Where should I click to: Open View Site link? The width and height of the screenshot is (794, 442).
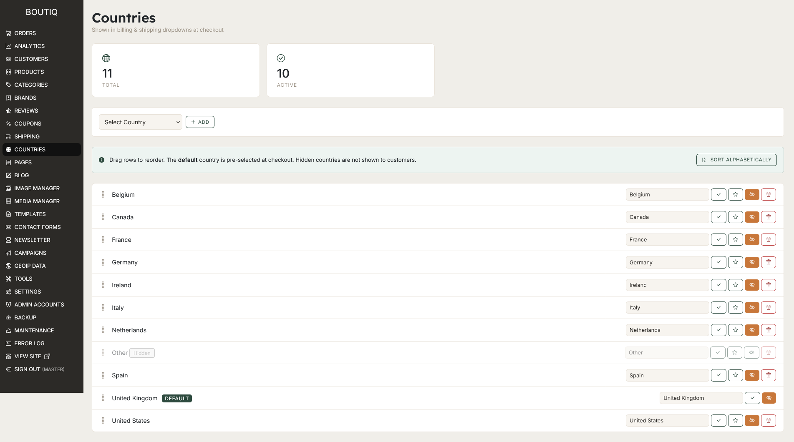point(42,357)
